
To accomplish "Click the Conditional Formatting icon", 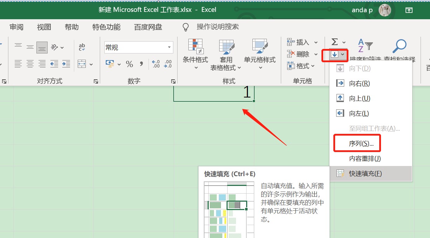I will pos(195,46).
